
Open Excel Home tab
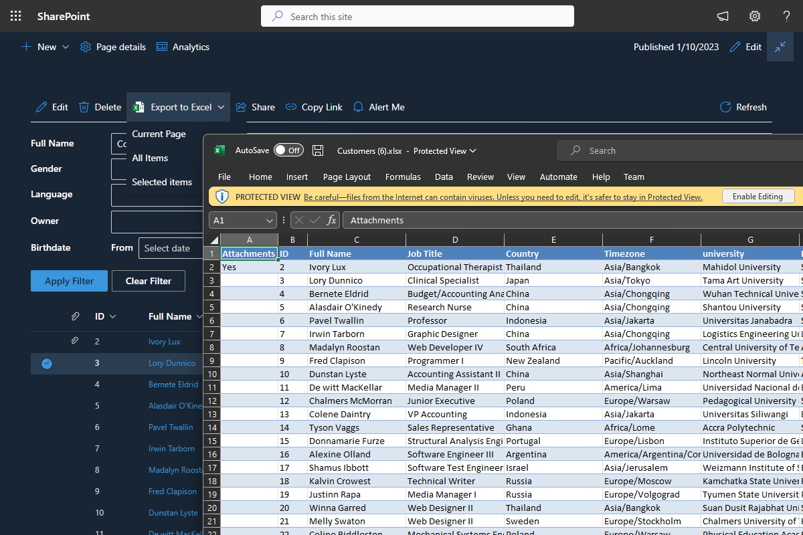260,177
